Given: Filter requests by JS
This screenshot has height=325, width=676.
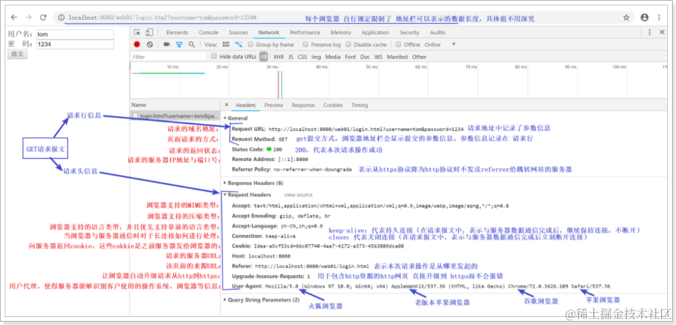Looking at the screenshot, I should [291, 57].
